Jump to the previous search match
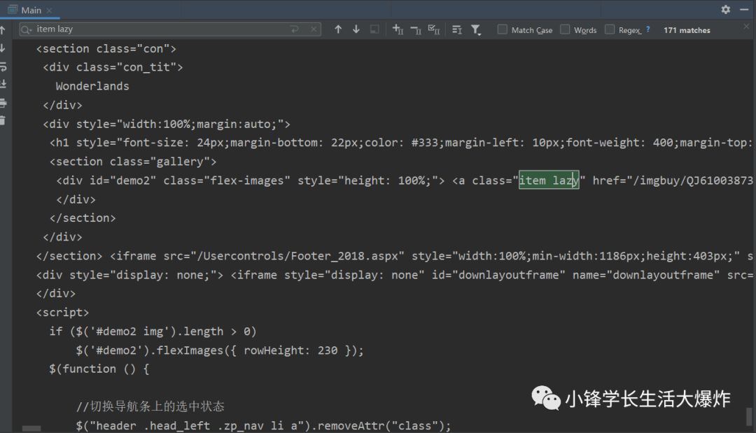Screen dimensions: 756x433 (338, 29)
